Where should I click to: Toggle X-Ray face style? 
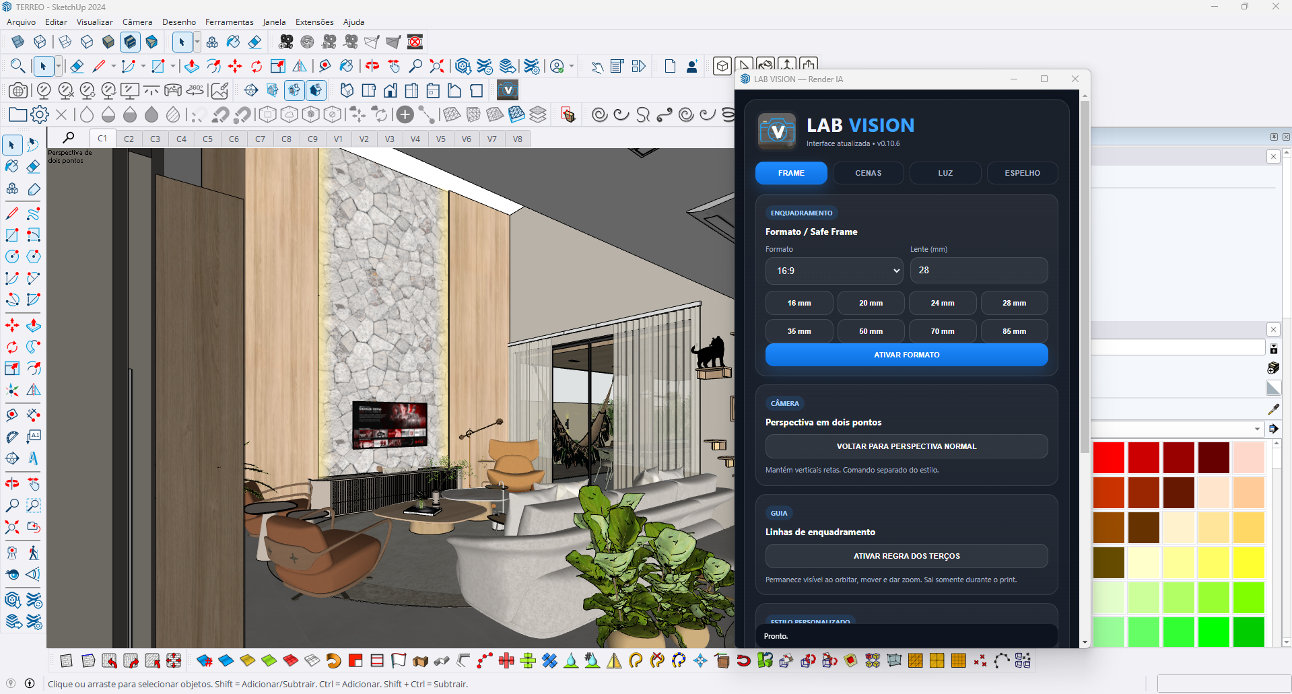(x=18, y=42)
